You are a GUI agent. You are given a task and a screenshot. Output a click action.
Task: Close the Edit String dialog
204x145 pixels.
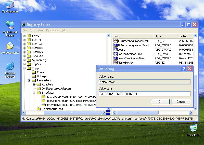pos(189,69)
